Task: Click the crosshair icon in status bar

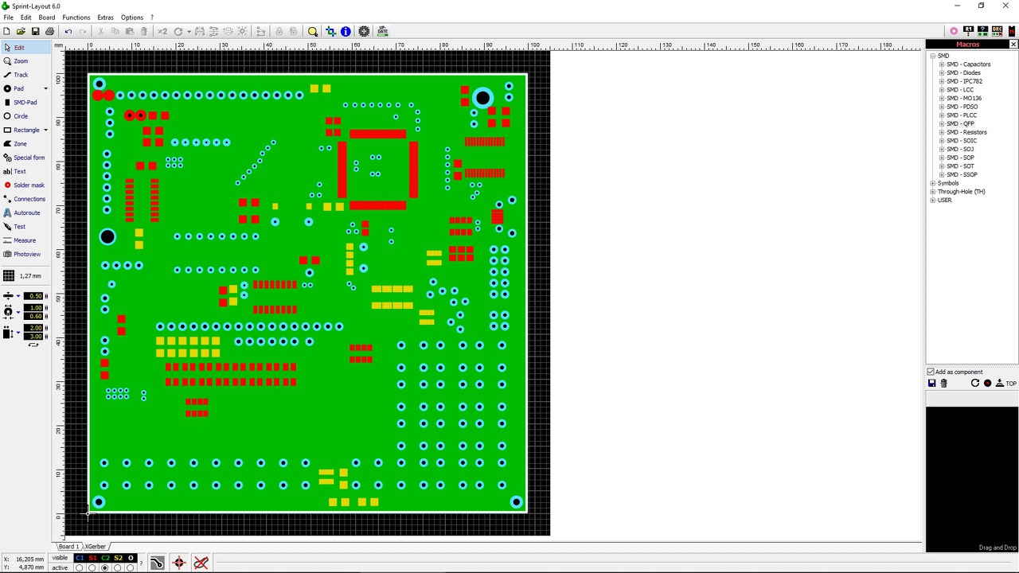Action: point(179,563)
